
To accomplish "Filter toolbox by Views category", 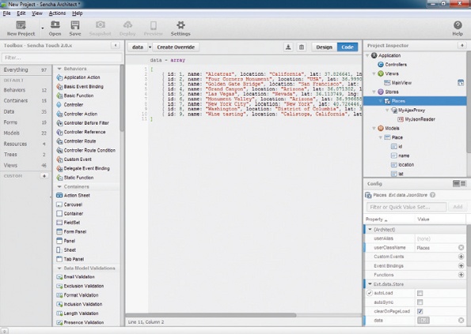I will point(25,165).
